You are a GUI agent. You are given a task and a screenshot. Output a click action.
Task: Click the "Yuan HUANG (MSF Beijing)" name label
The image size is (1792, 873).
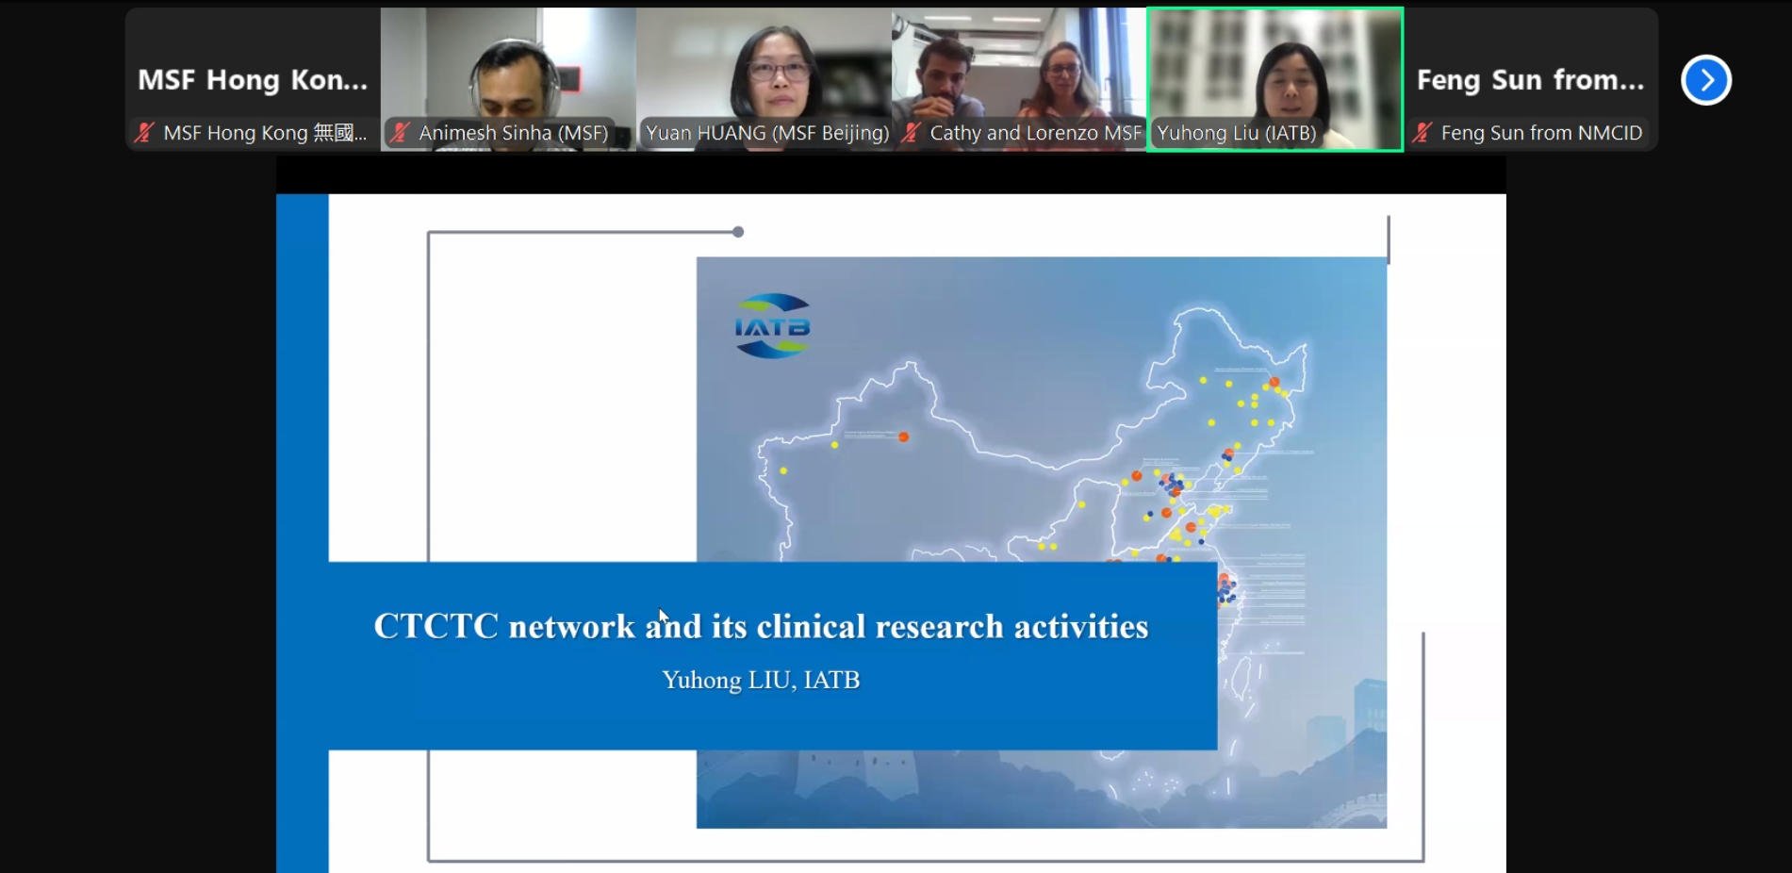point(767,133)
